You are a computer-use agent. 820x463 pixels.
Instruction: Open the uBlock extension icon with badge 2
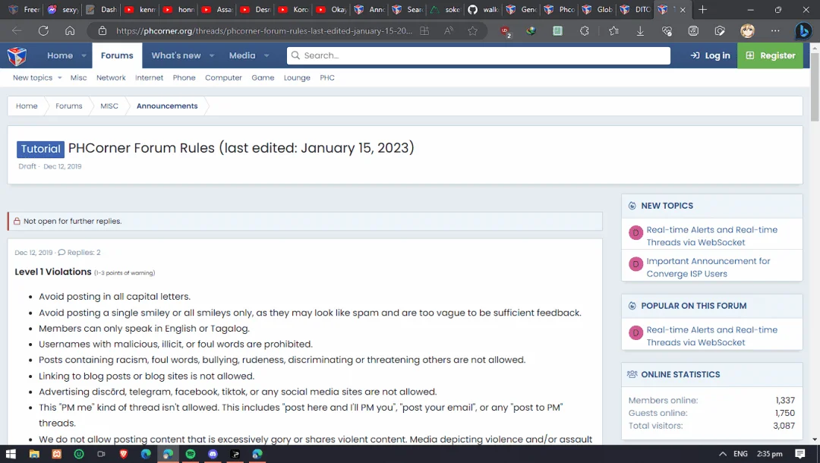coord(506,31)
